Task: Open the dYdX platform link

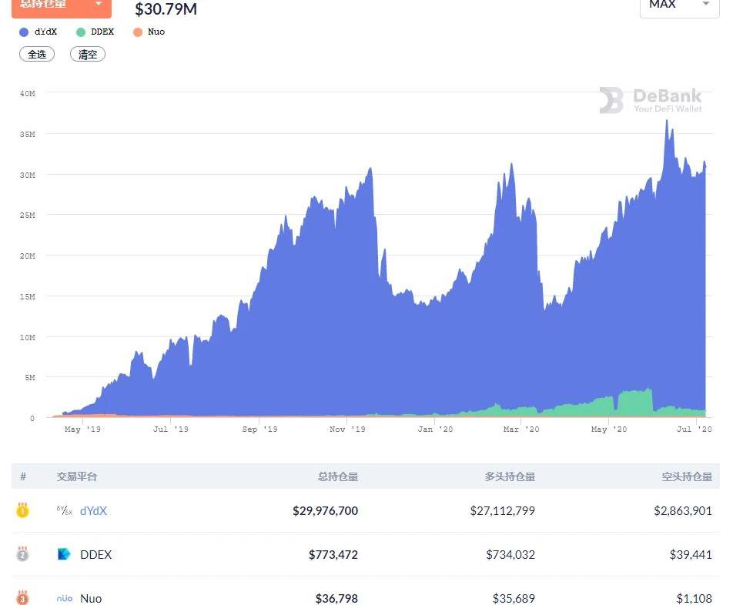Action: coord(93,510)
